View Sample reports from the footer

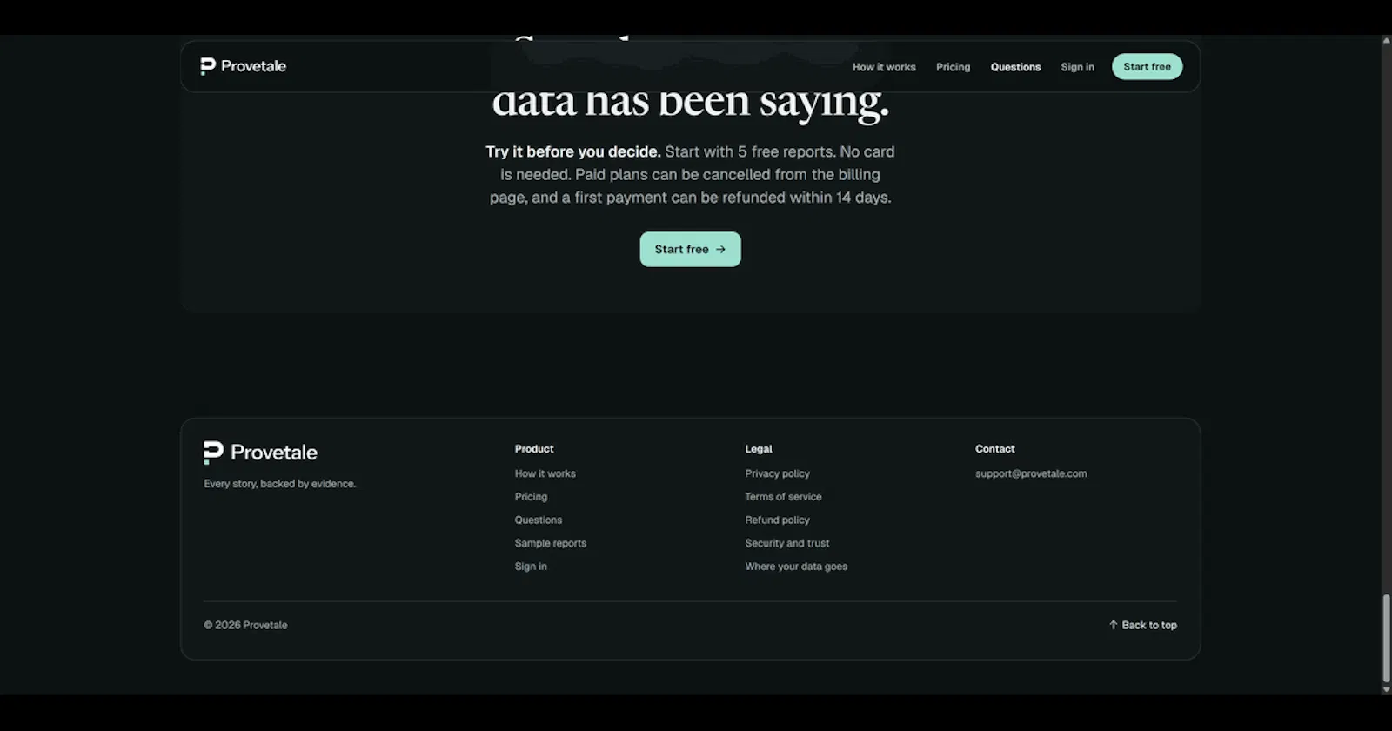click(x=550, y=543)
